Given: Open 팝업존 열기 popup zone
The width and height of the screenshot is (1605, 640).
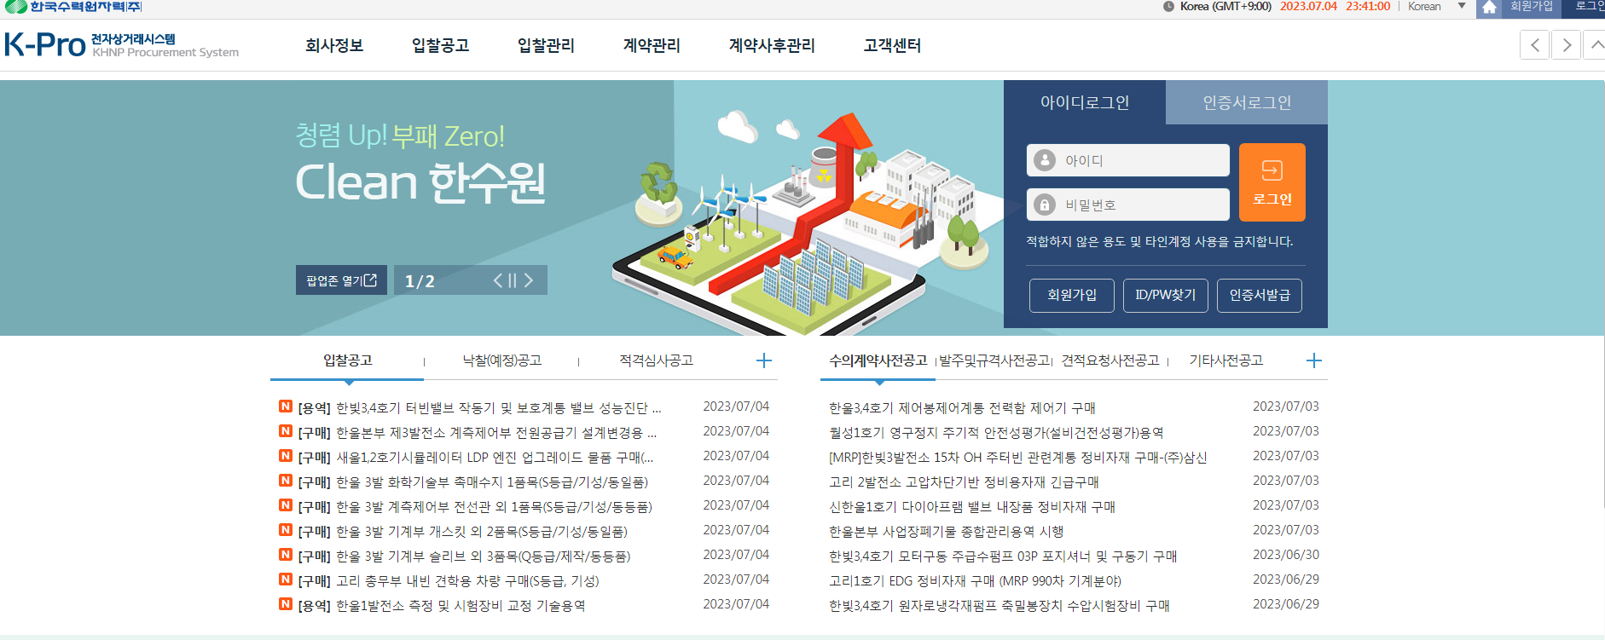Looking at the screenshot, I should click(341, 280).
